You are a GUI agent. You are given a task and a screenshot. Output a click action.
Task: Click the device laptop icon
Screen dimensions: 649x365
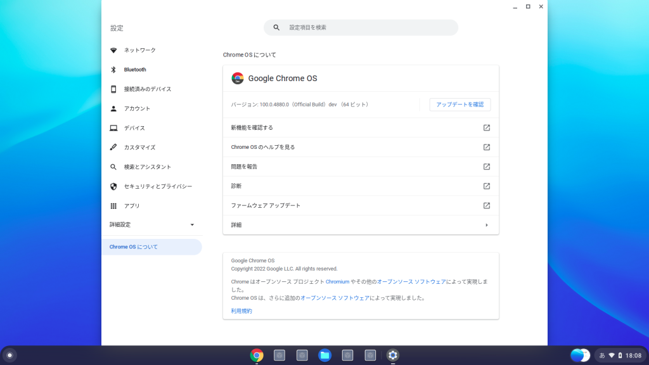(x=113, y=128)
